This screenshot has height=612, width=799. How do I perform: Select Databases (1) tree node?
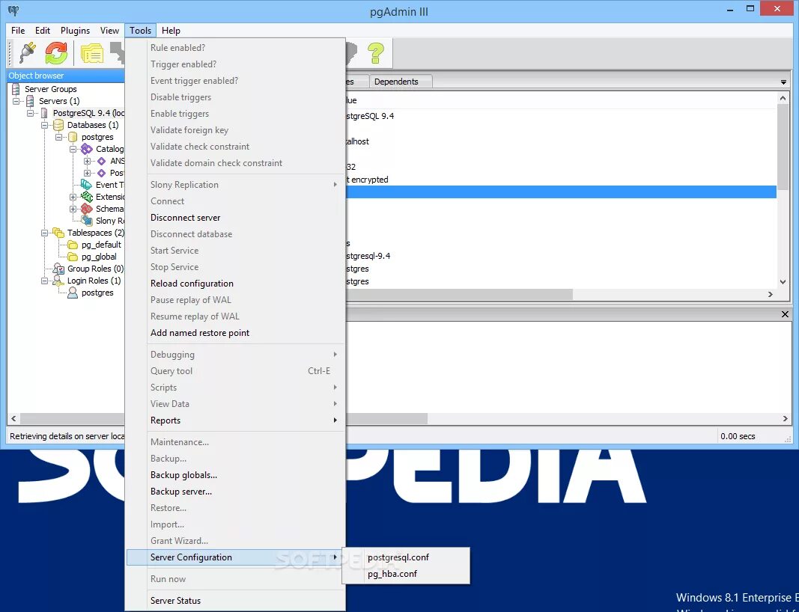tap(93, 125)
